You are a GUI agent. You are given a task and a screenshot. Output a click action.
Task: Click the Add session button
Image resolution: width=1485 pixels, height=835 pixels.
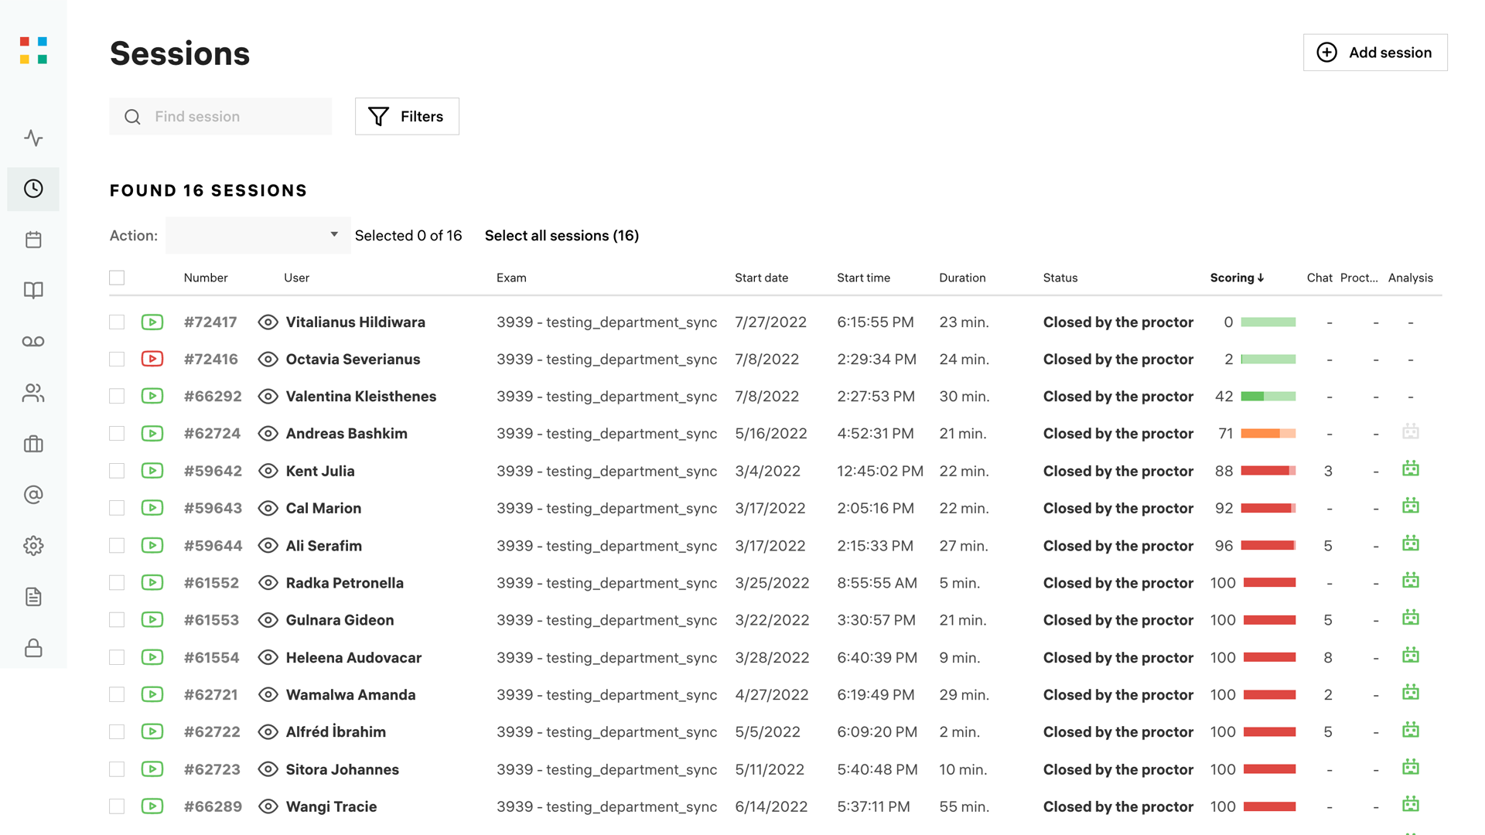coord(1374,53)
